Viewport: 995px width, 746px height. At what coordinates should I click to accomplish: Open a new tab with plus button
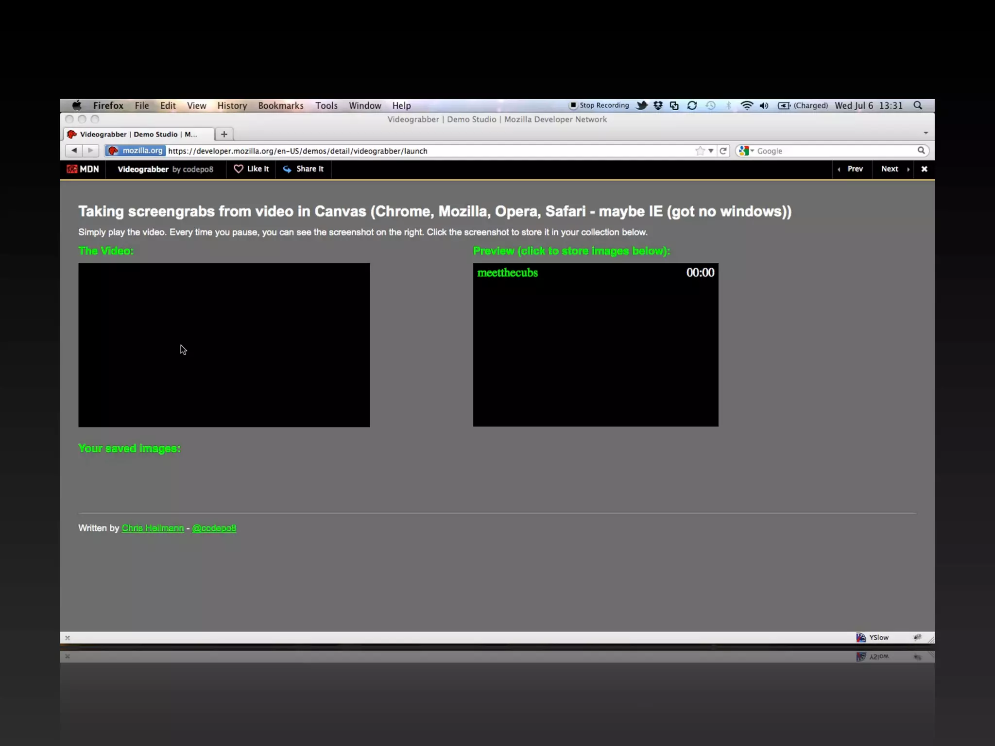point(224,134)
